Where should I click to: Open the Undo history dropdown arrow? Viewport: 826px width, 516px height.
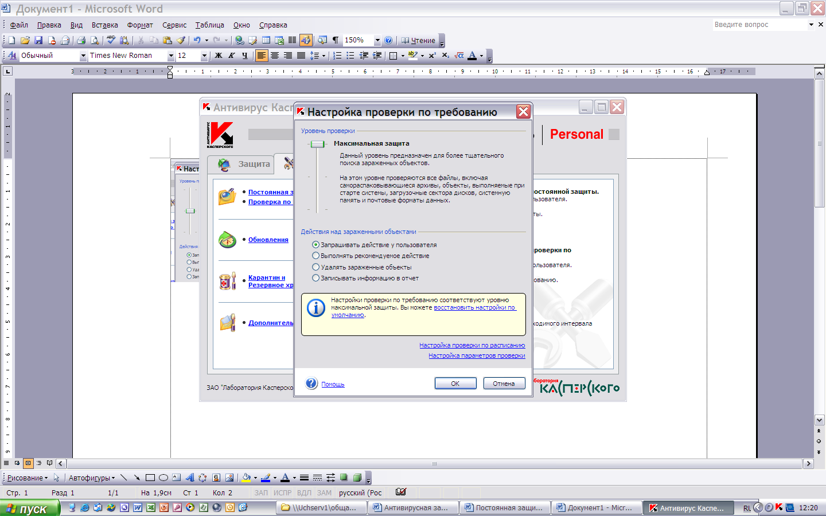(x=206, y=40)
